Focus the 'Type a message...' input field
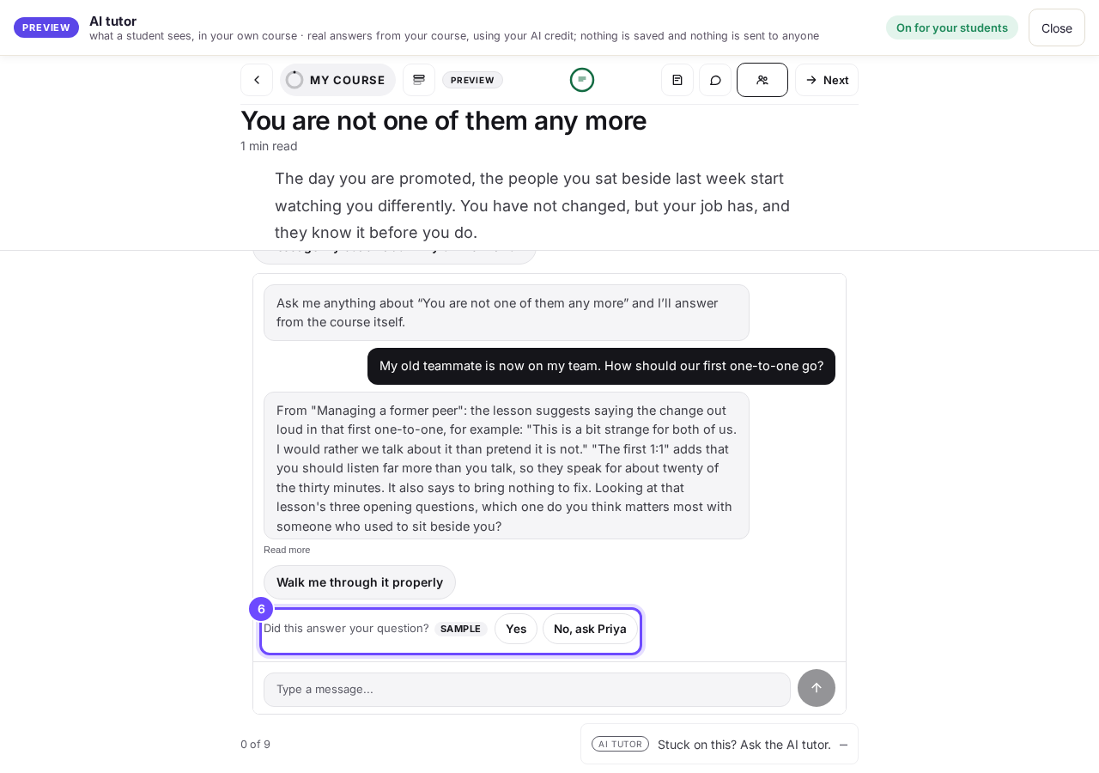This screenshot has height=773, width=1099. pos(527,690)
